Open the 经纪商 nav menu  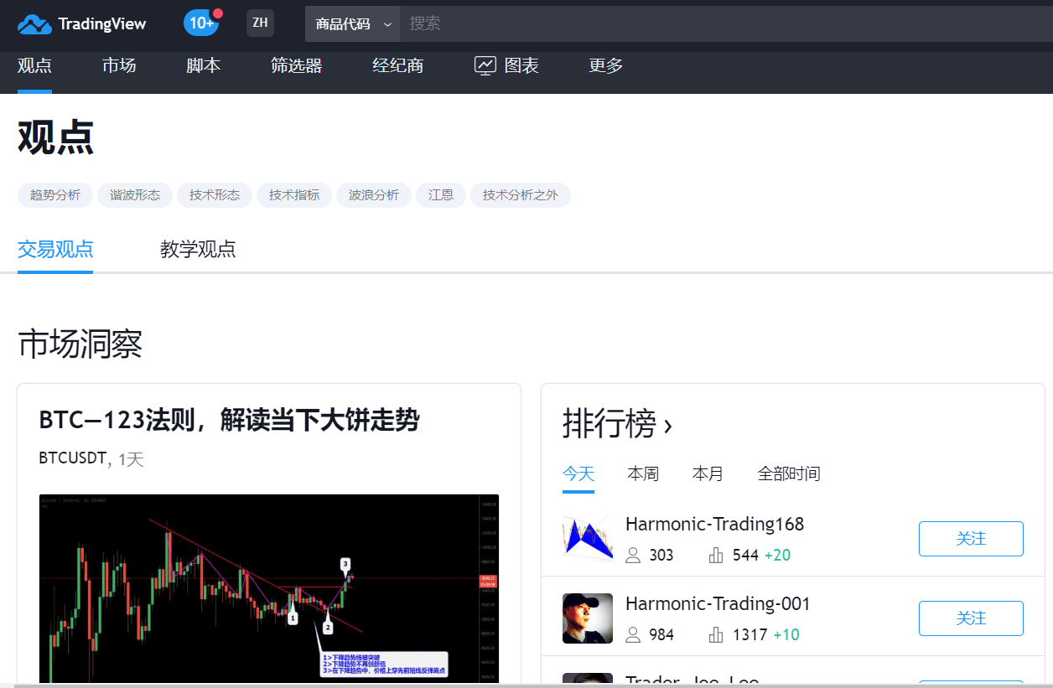click(398, 65)
